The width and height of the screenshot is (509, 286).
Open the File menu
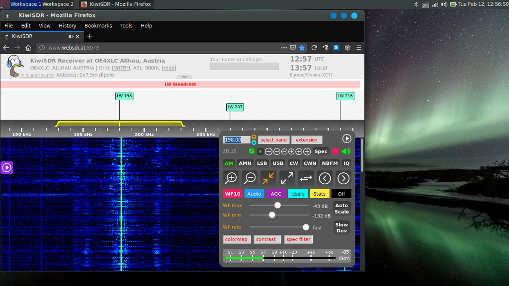click(x=9, y=26)
